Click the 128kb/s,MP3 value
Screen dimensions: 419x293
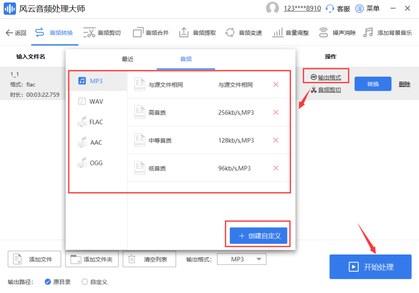pos(236,140)
